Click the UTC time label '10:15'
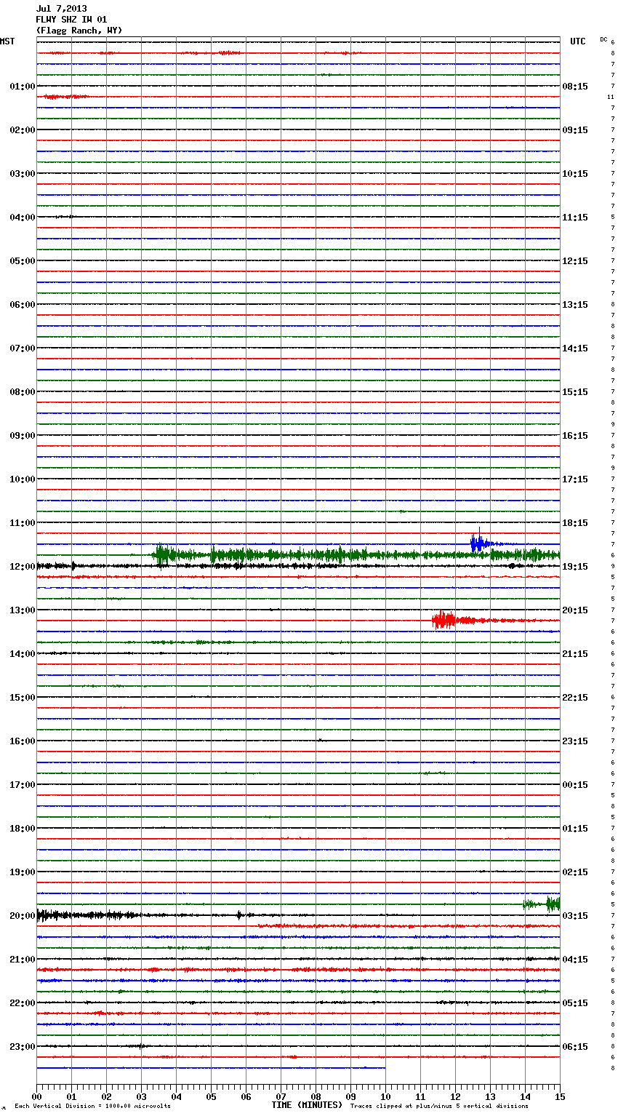This screenshot has height=1116, width=618. tap(575, 174)
